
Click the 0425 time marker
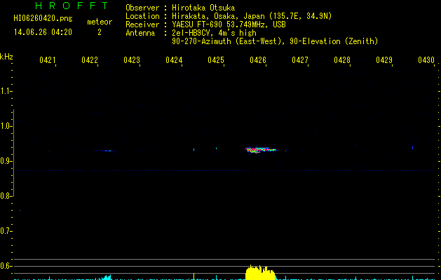(x=216, y=60)
